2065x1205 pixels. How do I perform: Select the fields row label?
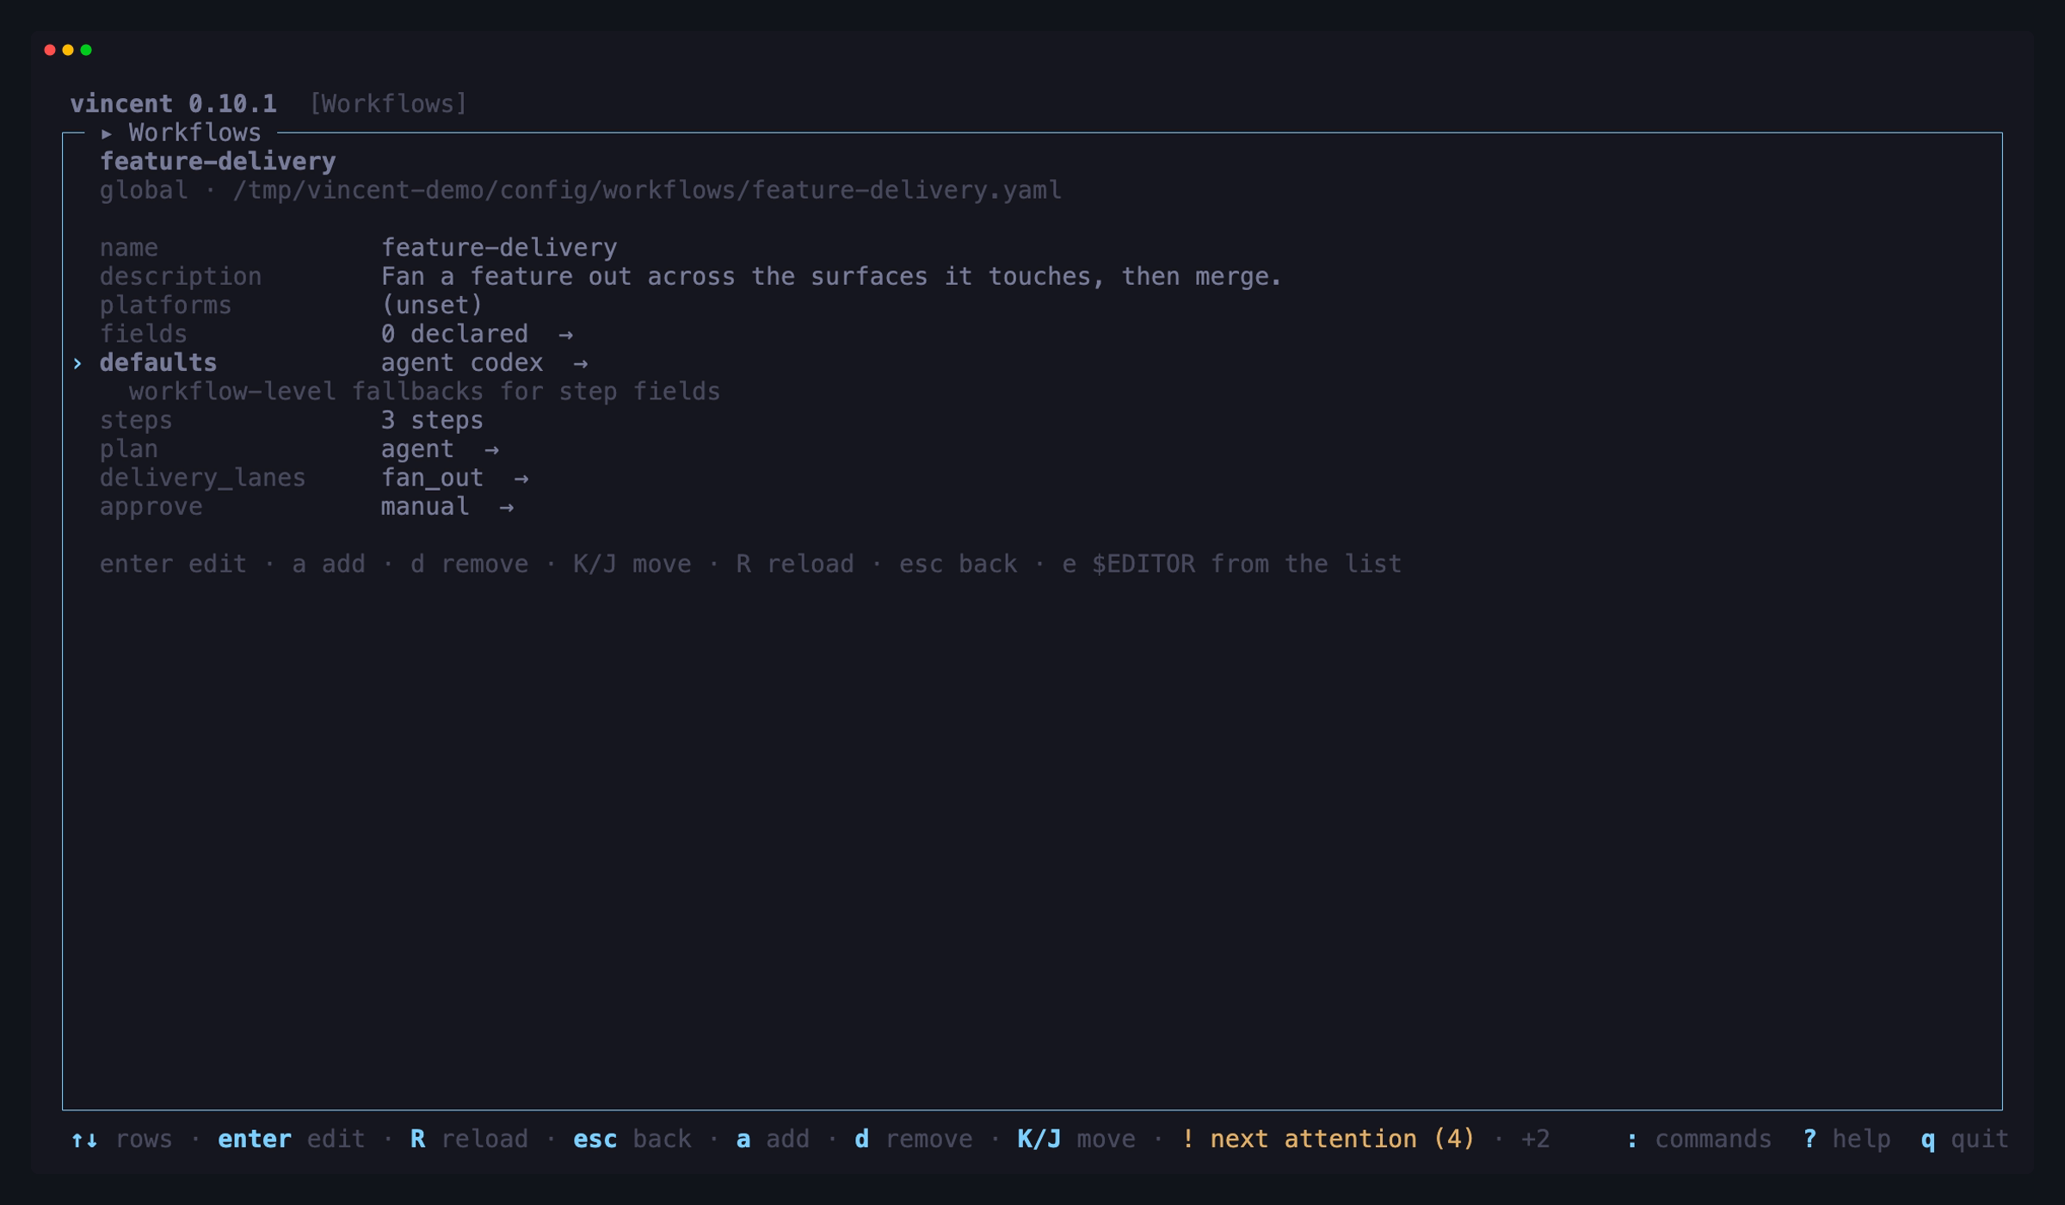tap(144, 334)
